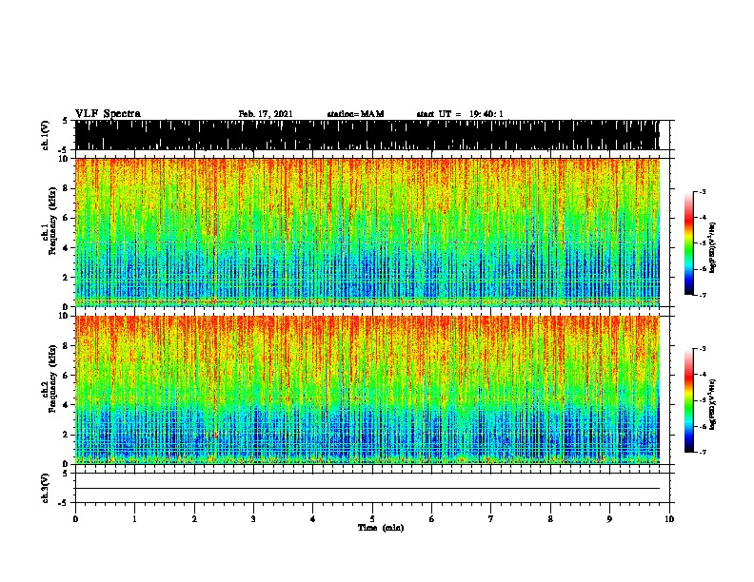Click the ch.1(V) waveform axis label
The image size is (754, 582).
pos(46,135)
